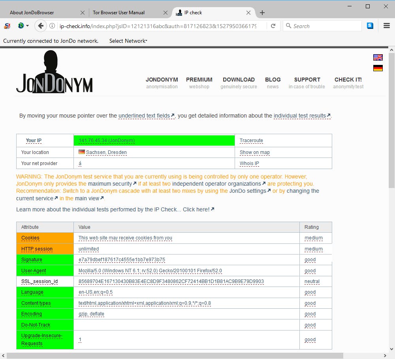Click the 'gzip, deflate' value
Screen dimensions: 395x359
91,314
